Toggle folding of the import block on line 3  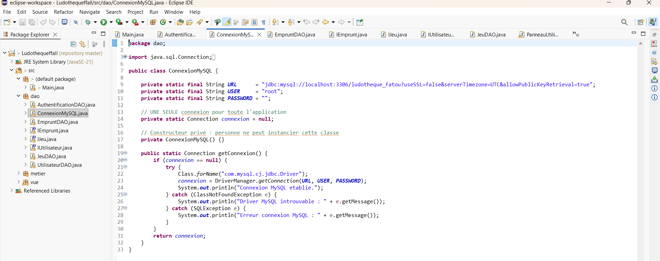[x=125, y=56]
